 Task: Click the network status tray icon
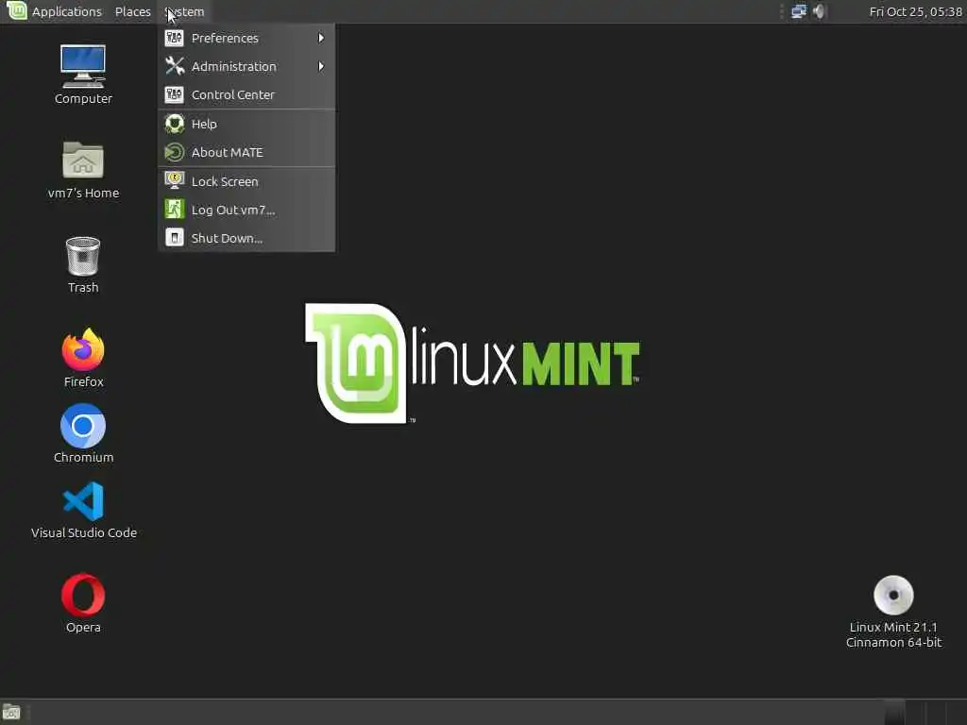pyautogui.click(x=799, y=11)
